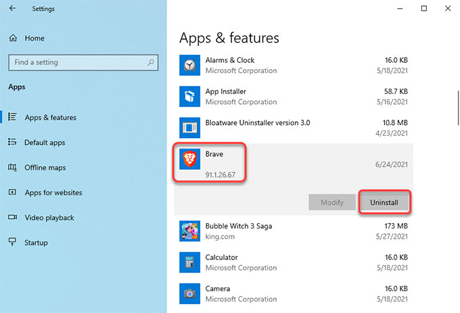This screenshot has width=460, height=313.
Task: Open the Home icon in sidebar
Action: [x=13, y=38]
